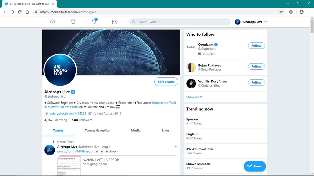The height and width of the screenshot is (176, 314).
Task: Click Show more under Who to follow
Action: point(194,97)
